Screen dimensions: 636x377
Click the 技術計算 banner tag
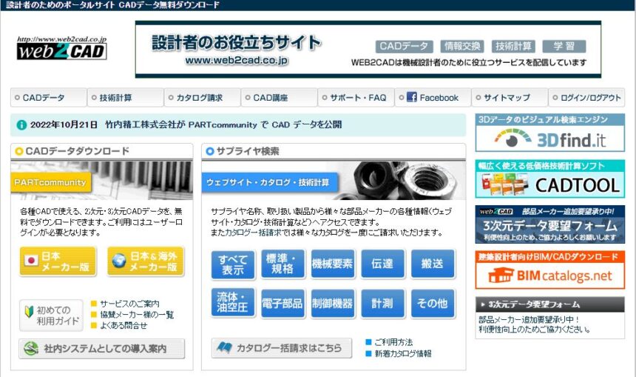pos(513,47)
